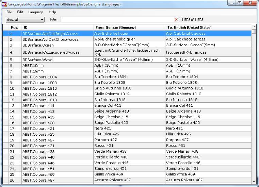Clear the filter with the red X icon
Screen dimensions: 259x187
tap(176, 20)
